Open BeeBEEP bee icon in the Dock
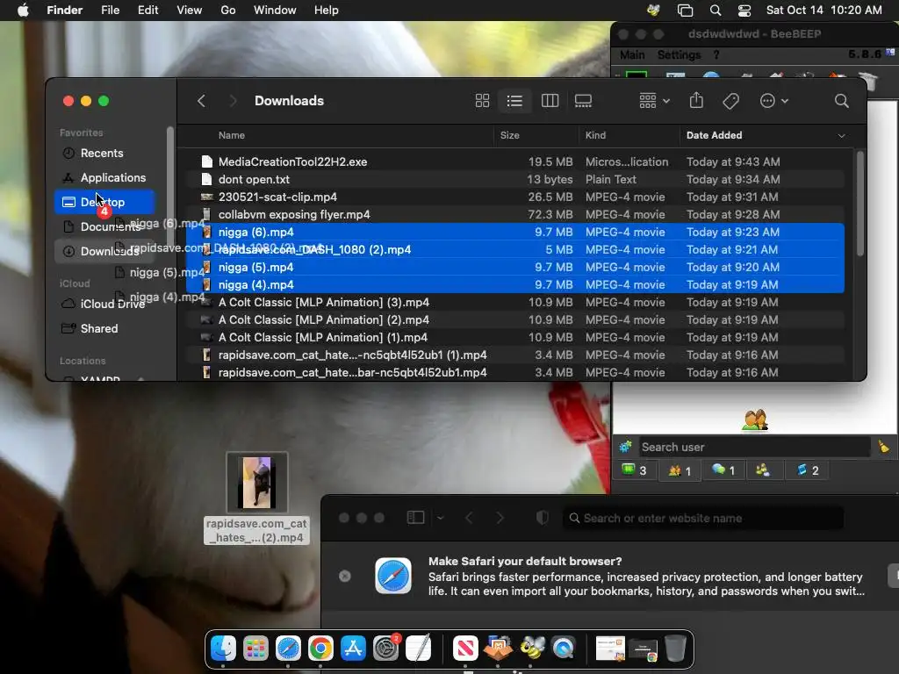Viewport: 899px width, 674px height. coord(532,649)
